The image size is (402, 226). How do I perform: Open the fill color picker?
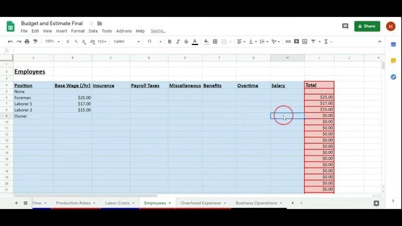(206, 41)
